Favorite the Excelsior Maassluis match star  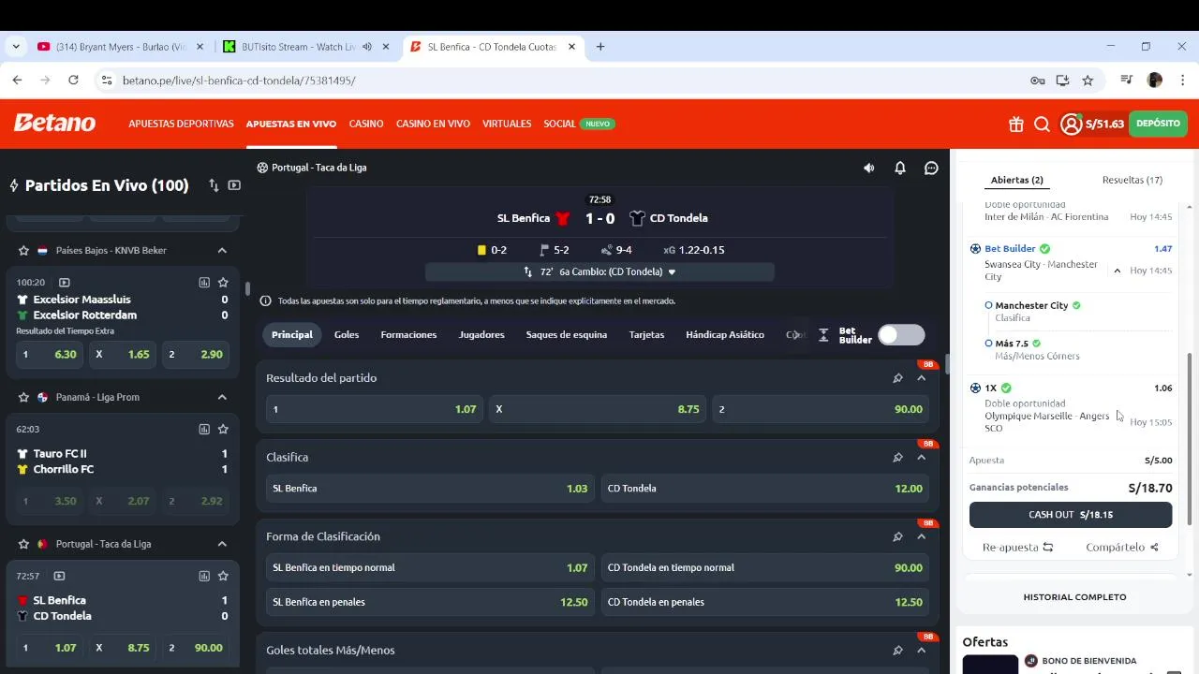coord(223,282)
